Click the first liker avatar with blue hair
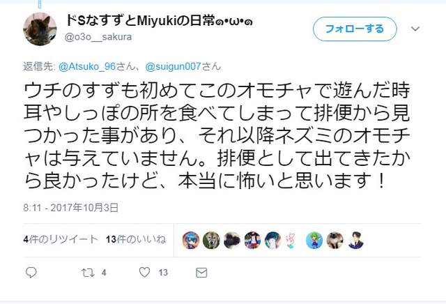 190,241
